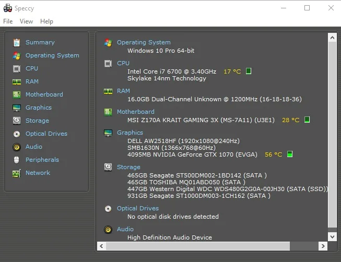Click the RAM heading link in summary

click(123, 91)
